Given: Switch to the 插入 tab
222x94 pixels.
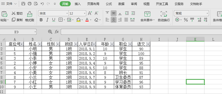Looking at the screenshot, I should (78, 4).
